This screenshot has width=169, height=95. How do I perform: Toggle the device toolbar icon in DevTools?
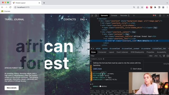click(96, 16)
